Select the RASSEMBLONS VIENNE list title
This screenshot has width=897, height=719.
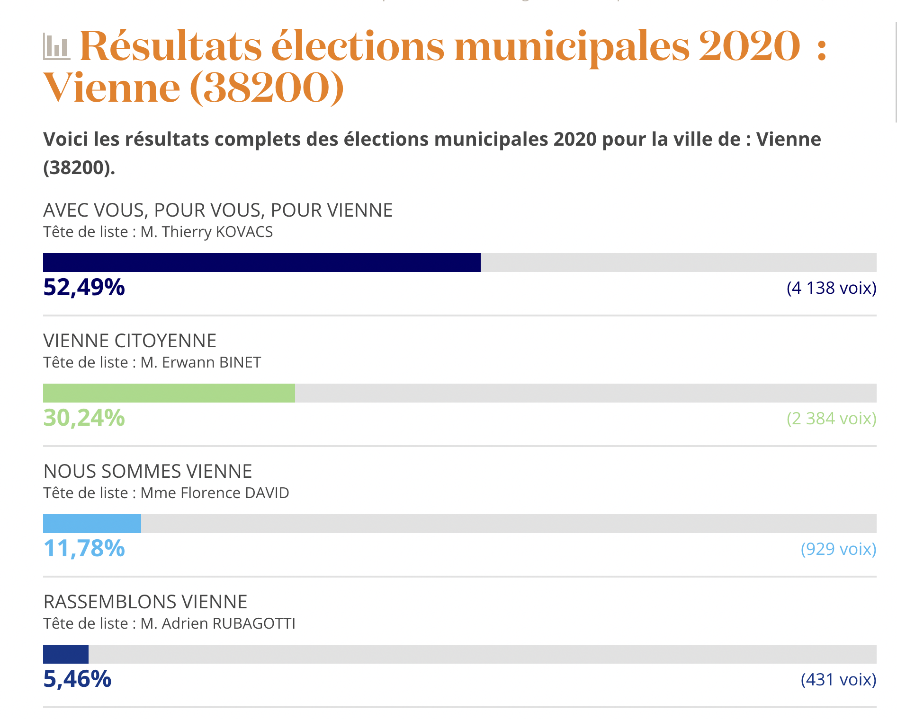point(145,602)
